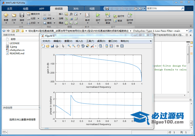
Task: Open the 插入(I) menu in Figure 1
Action: point(79,41)
